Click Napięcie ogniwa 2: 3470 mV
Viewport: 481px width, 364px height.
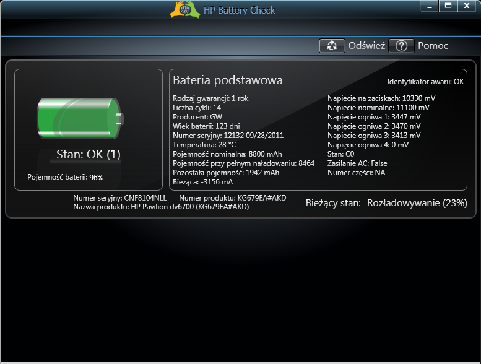click(x=374, y=126)
